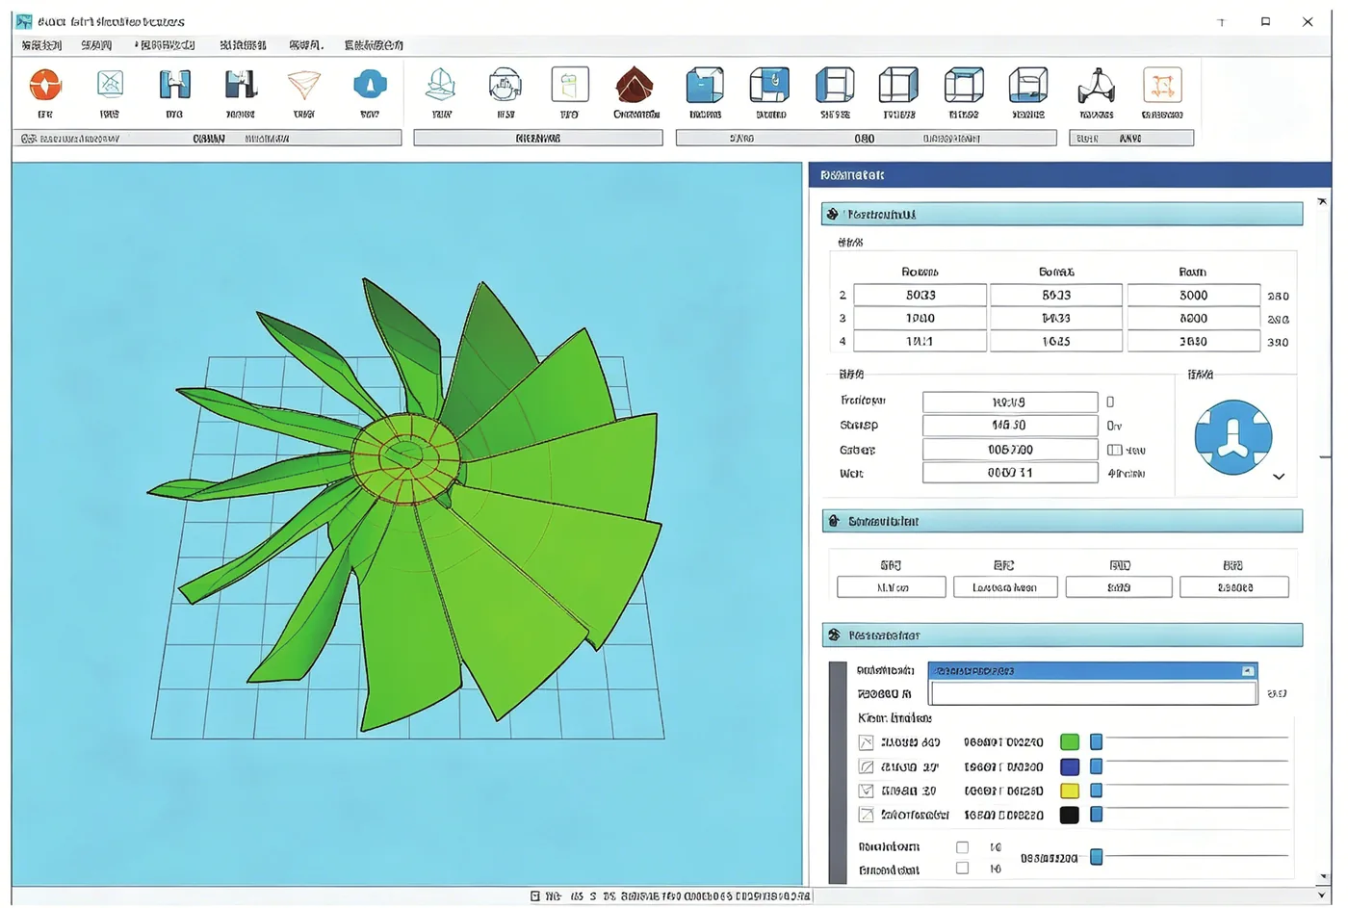Image resolution: width=1348 pixels, height=908 pixels.
Task: Click the orange square grid icon in the toolbar
Action: (1162, 86)
